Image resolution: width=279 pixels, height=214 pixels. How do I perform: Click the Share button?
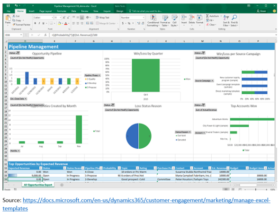[261, 11]
